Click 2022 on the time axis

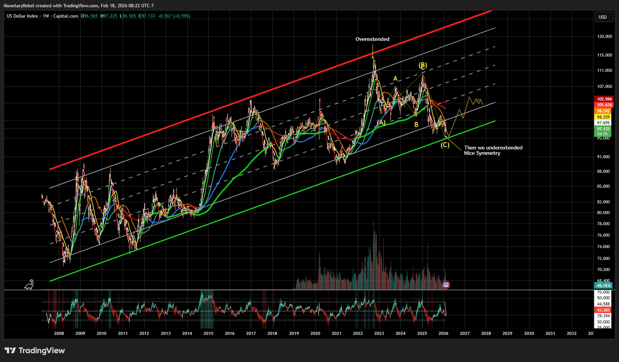coord(358,333)
